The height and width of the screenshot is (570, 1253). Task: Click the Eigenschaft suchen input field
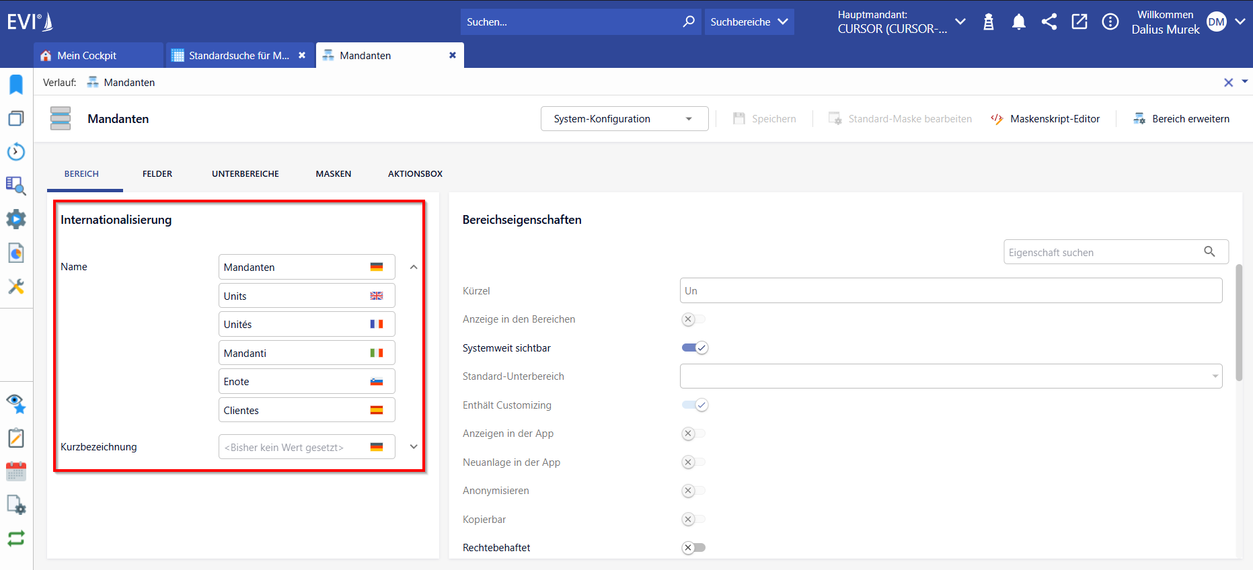[1116, 252]
